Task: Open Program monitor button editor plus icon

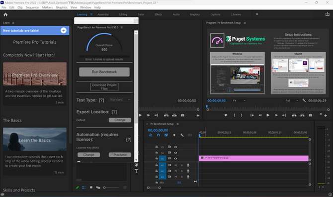Action: coord(326,116)
